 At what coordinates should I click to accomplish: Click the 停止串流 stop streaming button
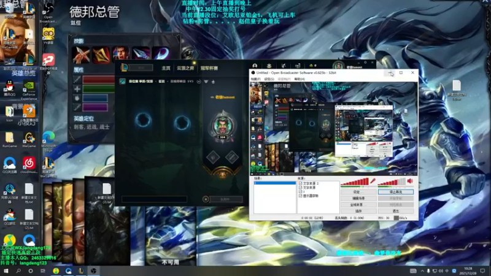(396, 192)
